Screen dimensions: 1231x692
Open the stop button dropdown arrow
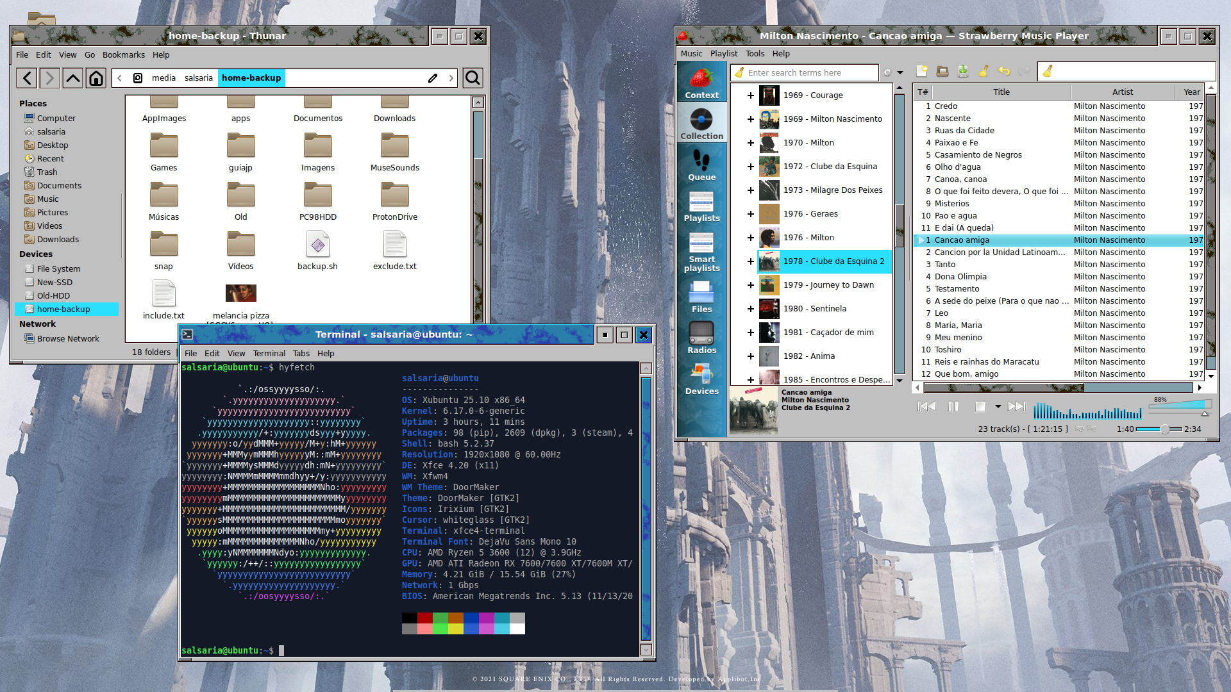(x=998, y=406)
